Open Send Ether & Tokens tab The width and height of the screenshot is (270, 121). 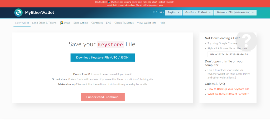(x=44, y=23)
